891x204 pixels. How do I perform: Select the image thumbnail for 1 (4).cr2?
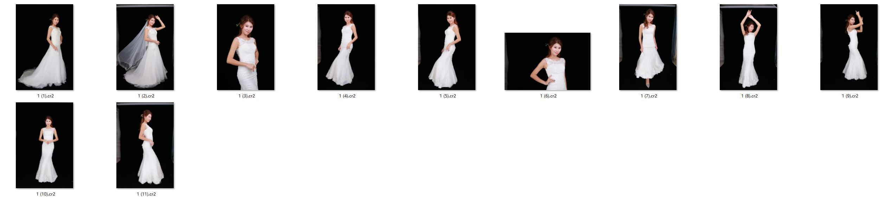click(346, 47)
